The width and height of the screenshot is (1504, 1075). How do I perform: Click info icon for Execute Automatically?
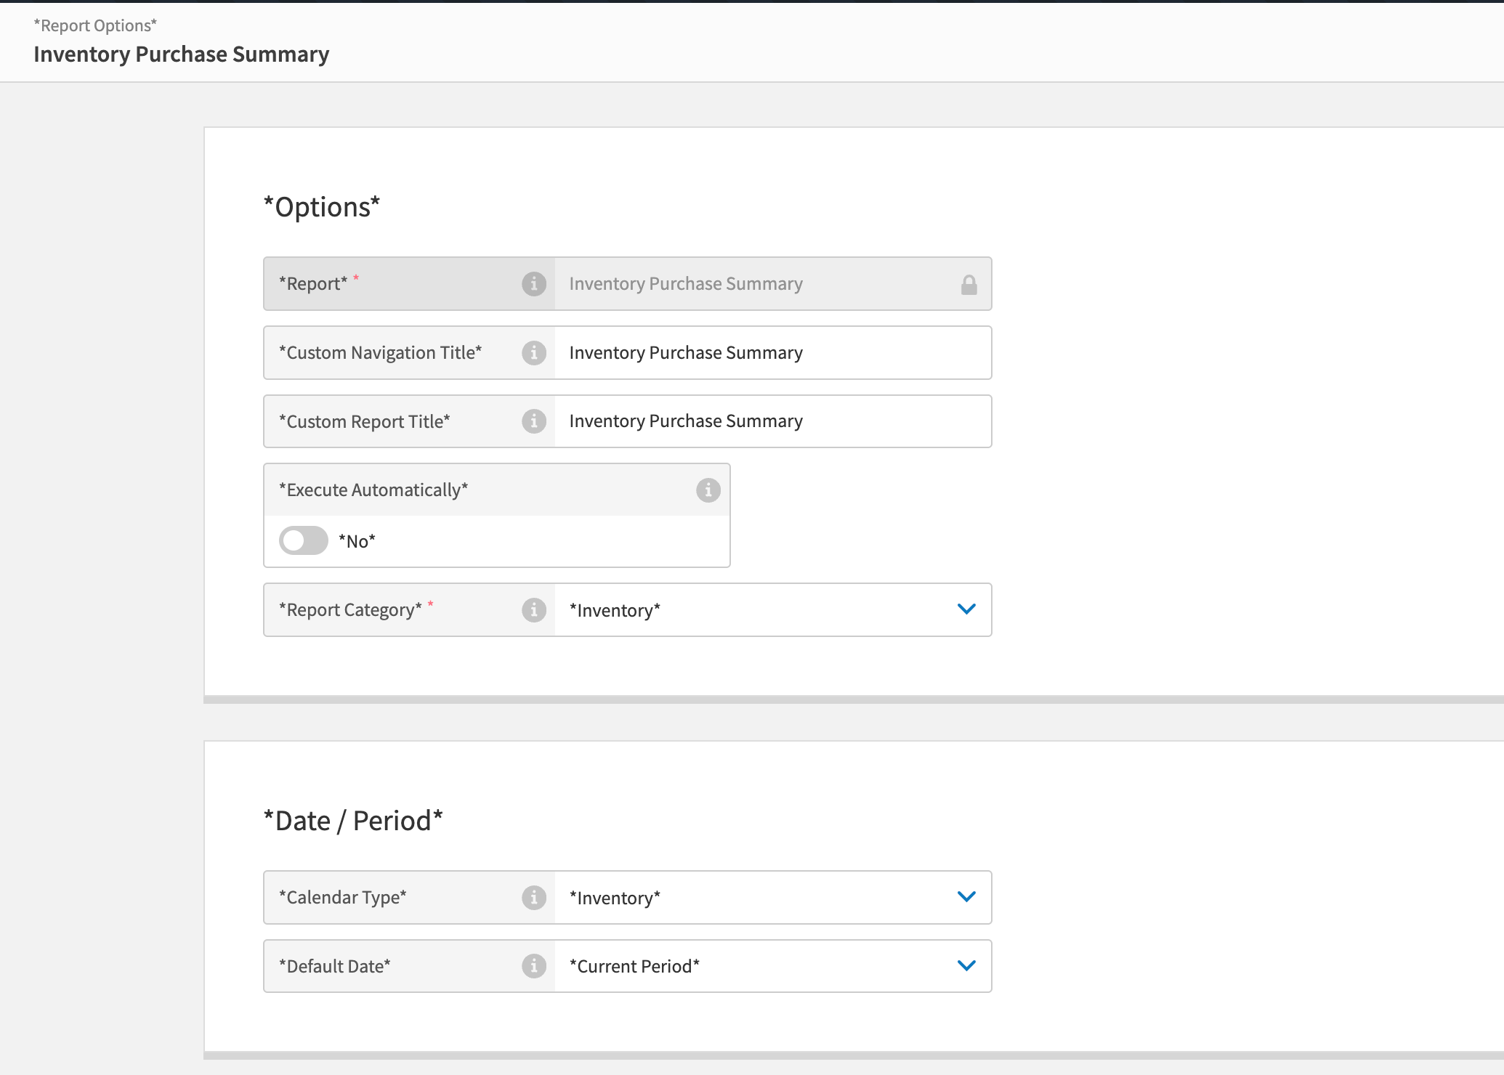(708, 490)
